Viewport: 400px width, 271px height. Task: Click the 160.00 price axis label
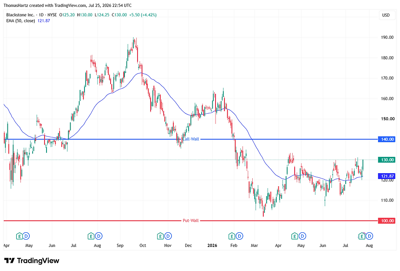387,99
